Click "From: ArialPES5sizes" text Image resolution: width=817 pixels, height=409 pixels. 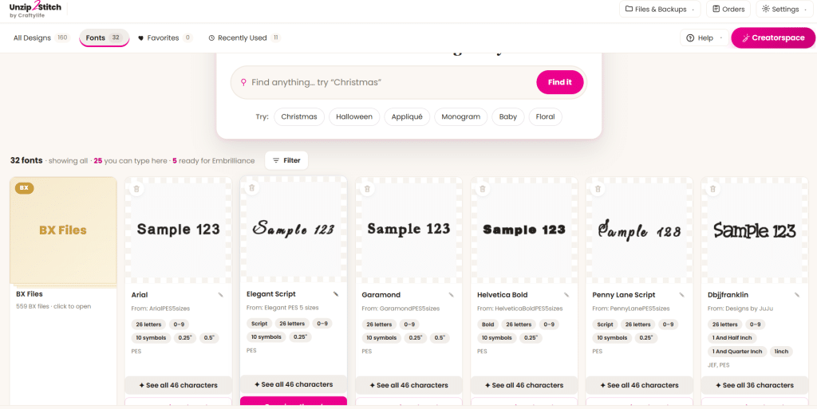161,309
